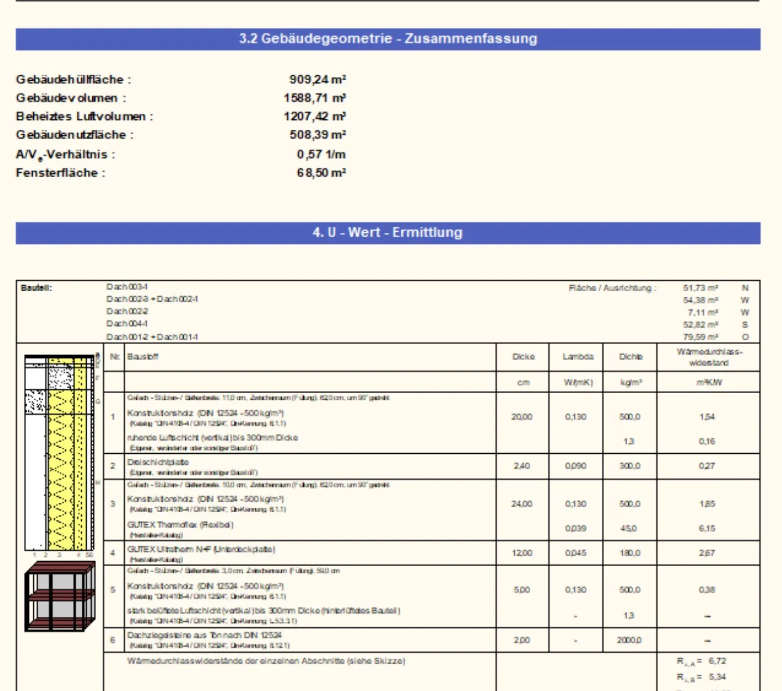Click the Gebäudenutzfläche value 508,39 m²
This screenshot has width=782, height=691.
point(317,135)
